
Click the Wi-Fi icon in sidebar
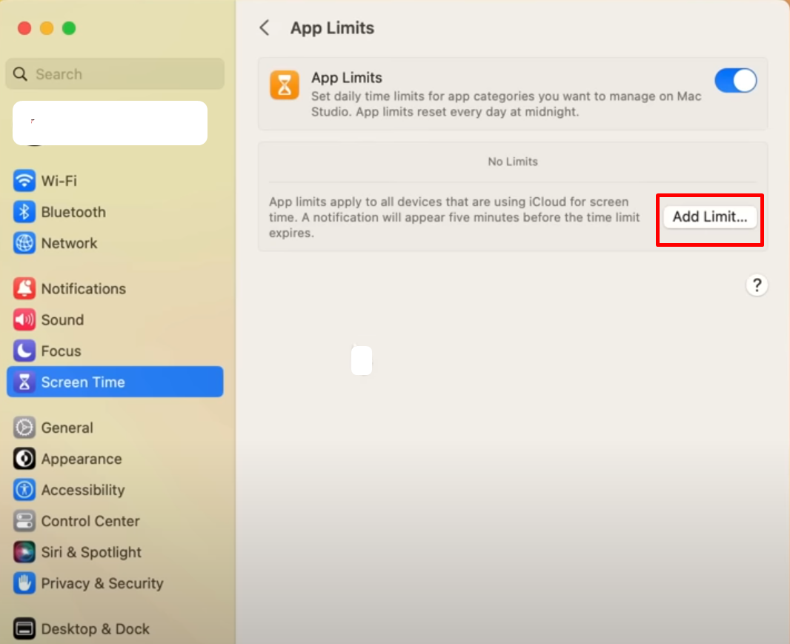pyautogui.click(x=24, y=181)
